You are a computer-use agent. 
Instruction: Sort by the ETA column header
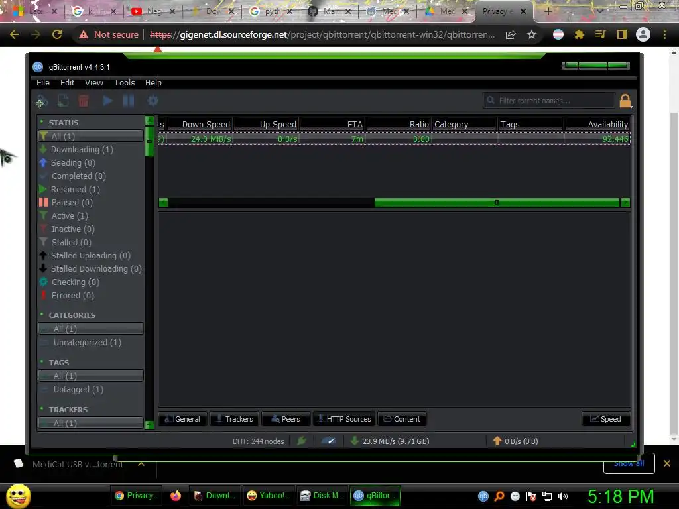click(333, 124)
